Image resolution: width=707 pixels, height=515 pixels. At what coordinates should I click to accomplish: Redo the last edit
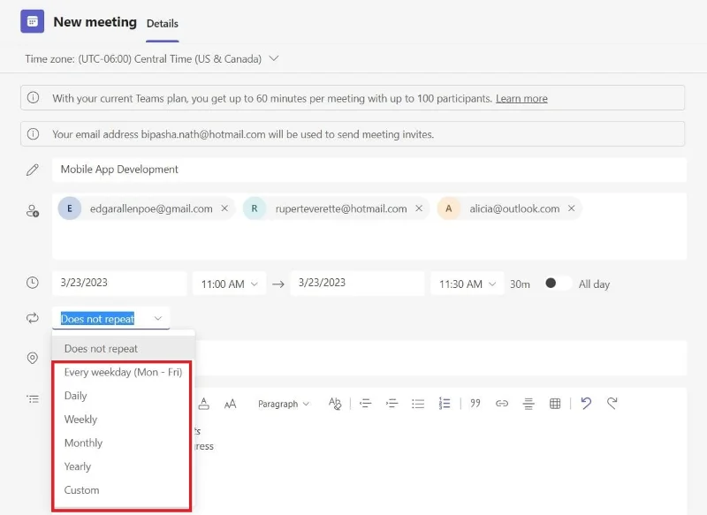612,403
